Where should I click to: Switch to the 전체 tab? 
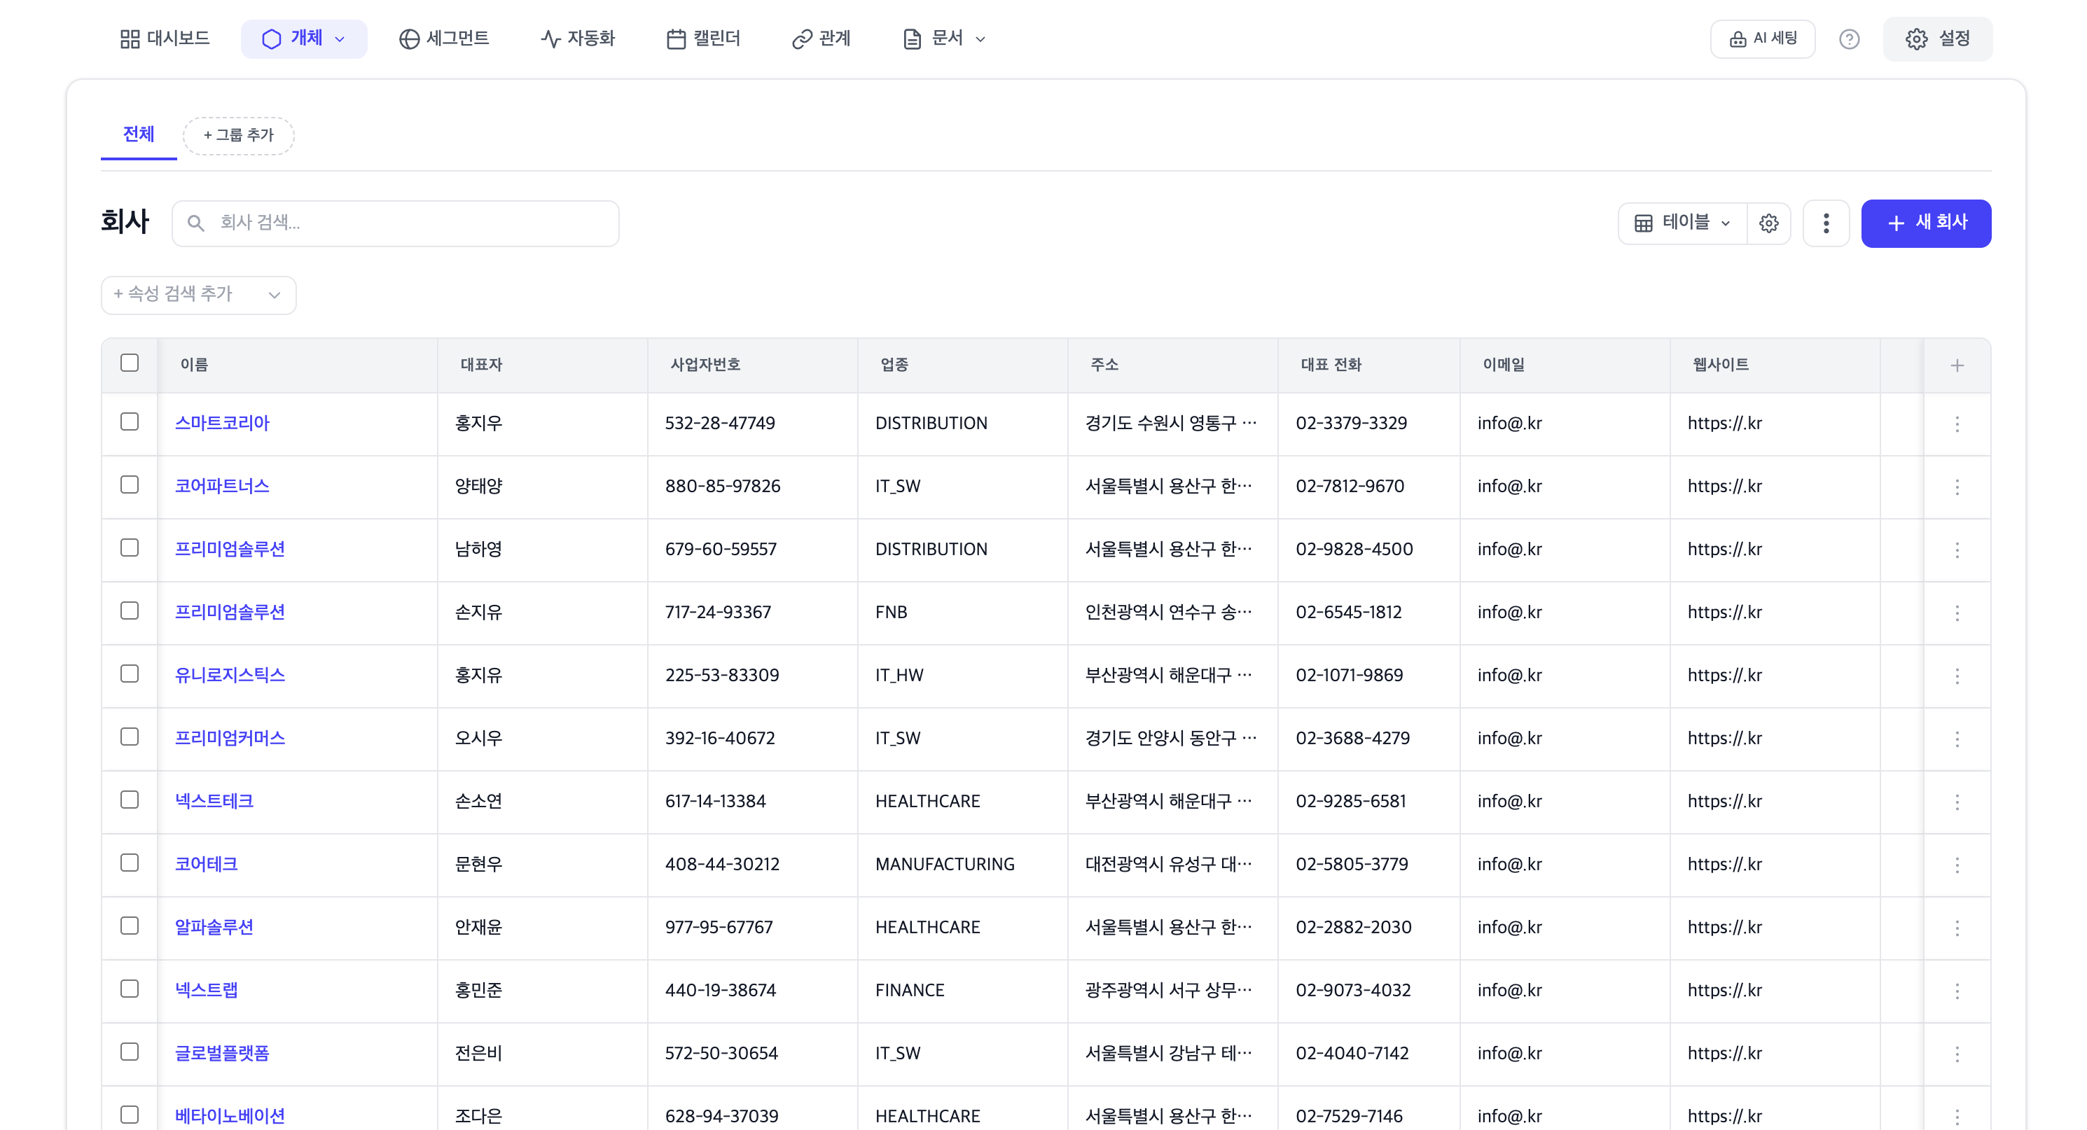(138, 134)
